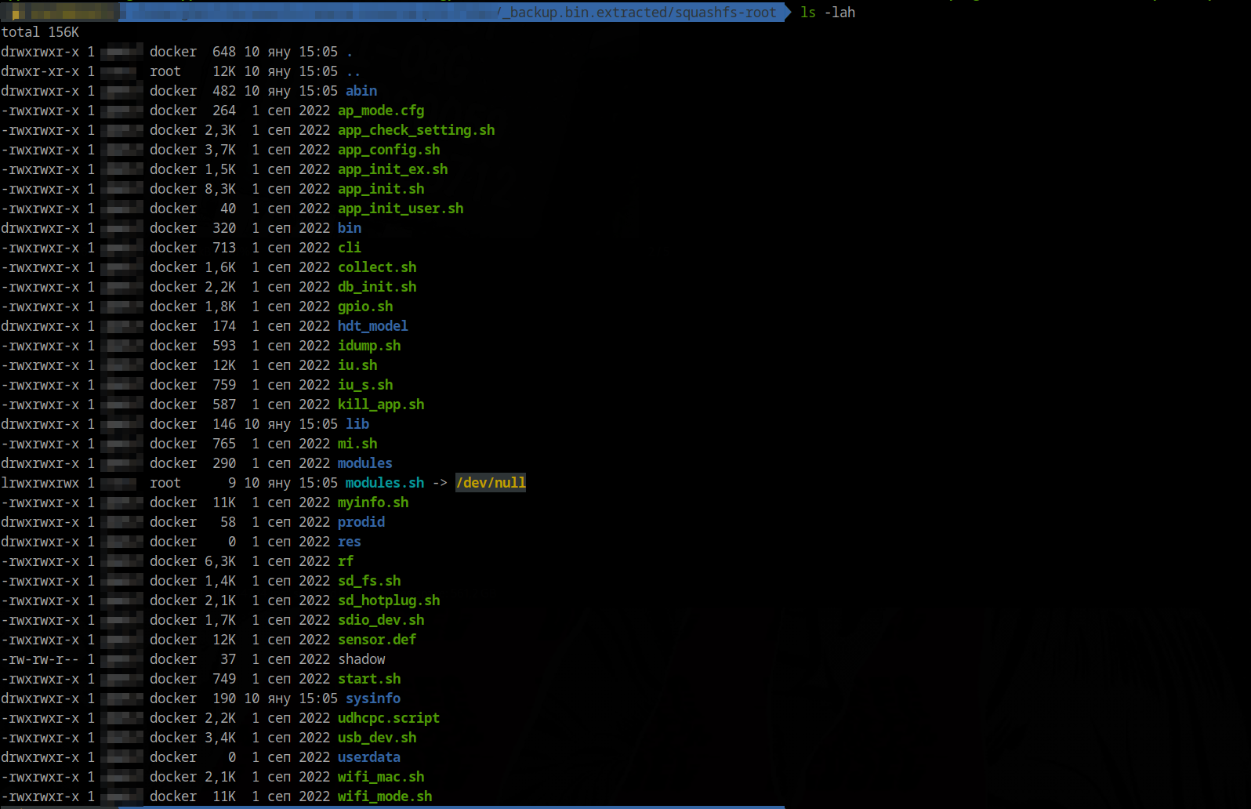Click the userdata directory name
Viewport: 1251px width, 809px height.
tap(369, 757)
